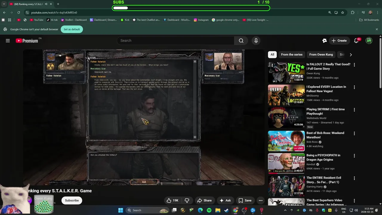The width and height of the screenshot is (382, 215).
Task: Open Chrome zoom magnifier in address bar
Action: [x=330, y=13]
